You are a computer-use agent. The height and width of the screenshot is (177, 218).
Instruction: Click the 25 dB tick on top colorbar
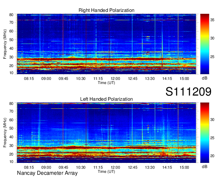tap(212, 57)
